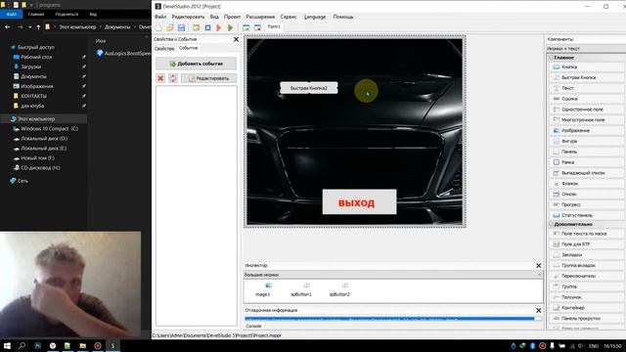Click the red X delete event icon
The width and height of the screenshot is (626, 352).
pyautogui.click(x=160, y=78)
